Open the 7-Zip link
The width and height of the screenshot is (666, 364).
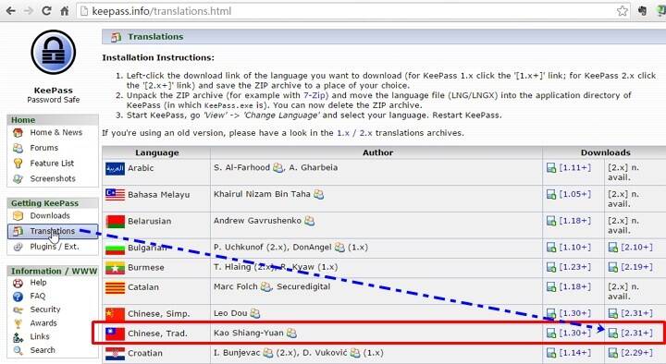(314, 95)
